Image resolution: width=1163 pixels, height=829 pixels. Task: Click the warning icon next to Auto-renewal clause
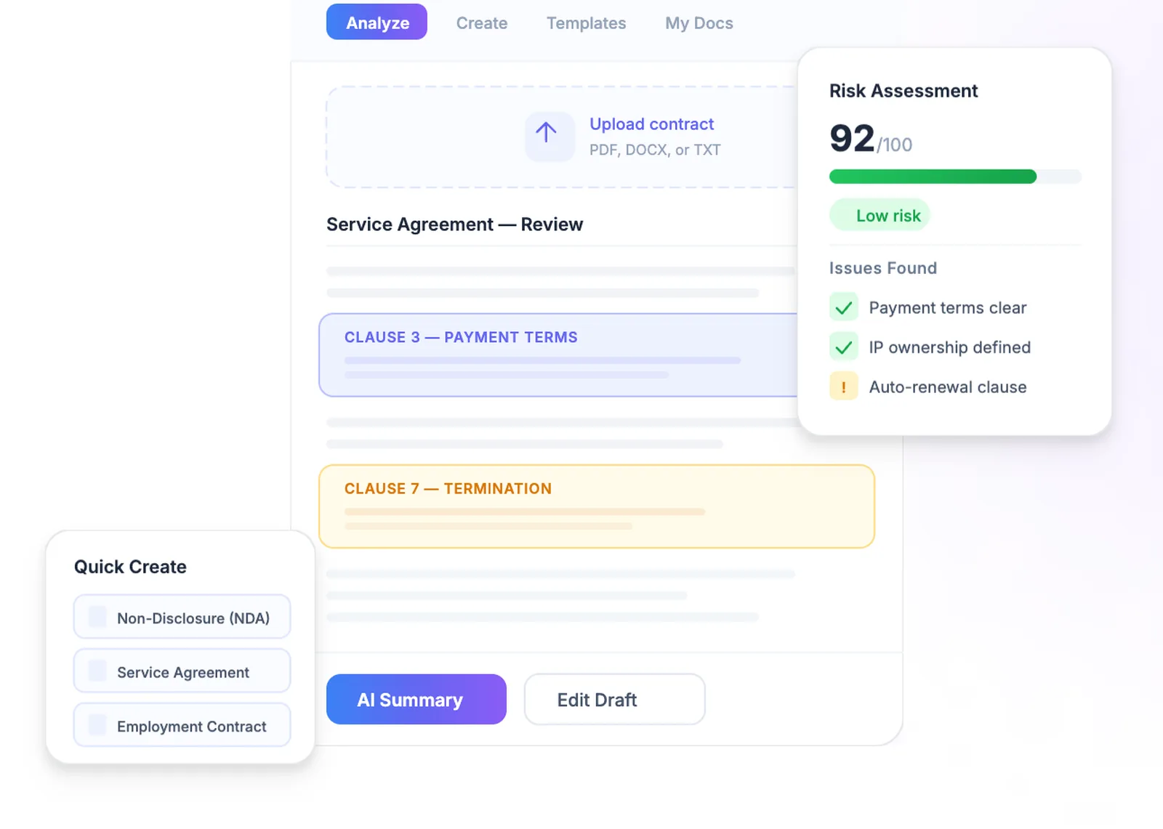(844, 387)
